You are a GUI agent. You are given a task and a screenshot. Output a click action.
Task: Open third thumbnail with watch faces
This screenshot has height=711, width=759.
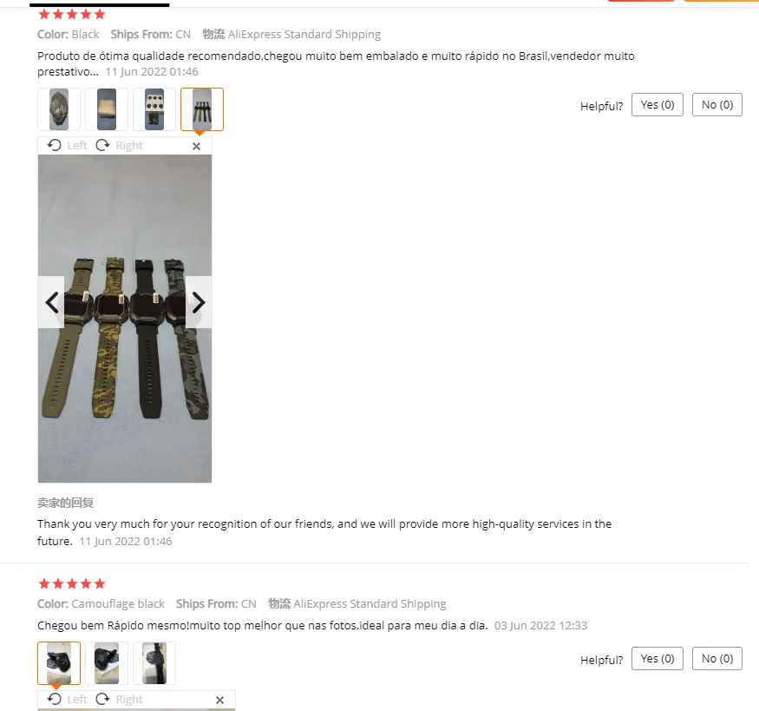[x=154, y=109]
